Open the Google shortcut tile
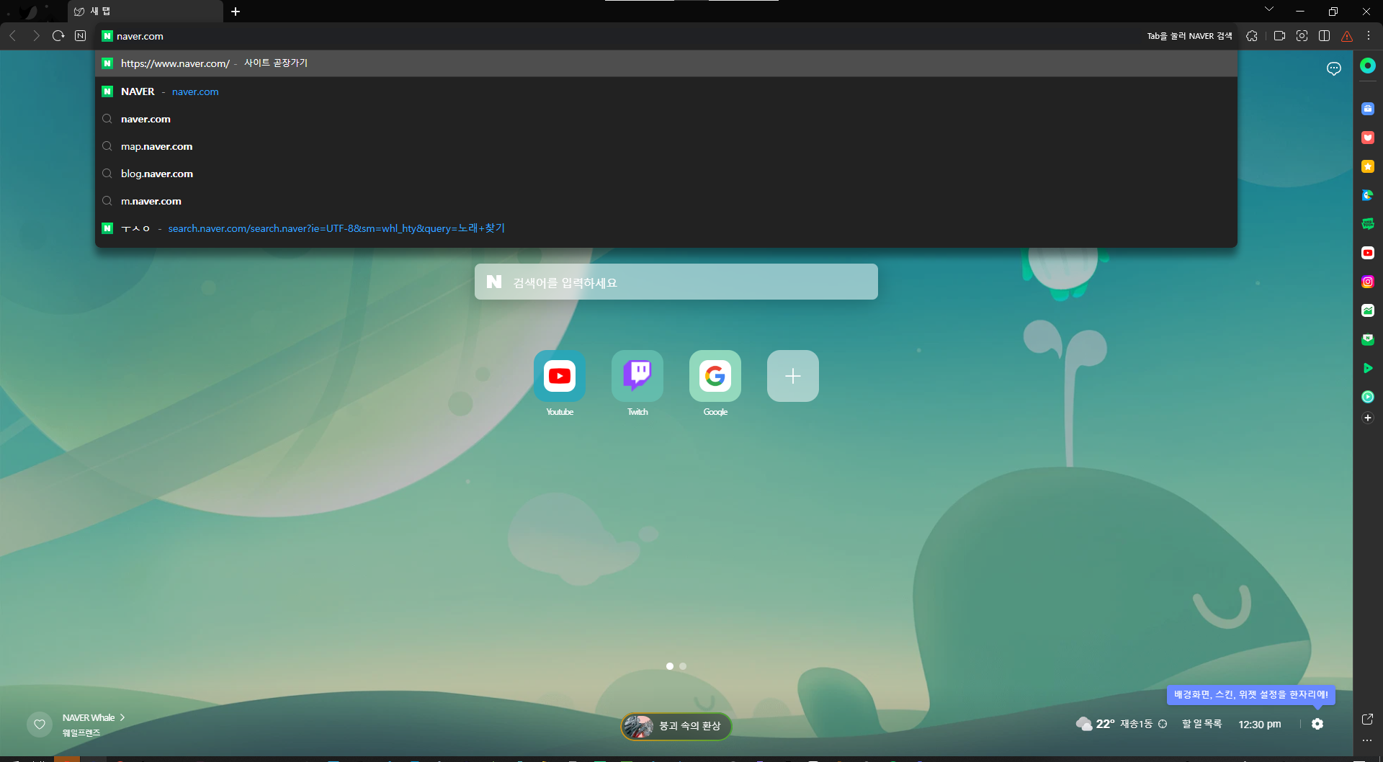 tap(715, 376)
